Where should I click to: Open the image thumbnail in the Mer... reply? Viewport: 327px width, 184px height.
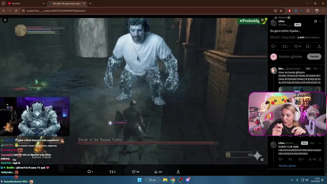300,89
